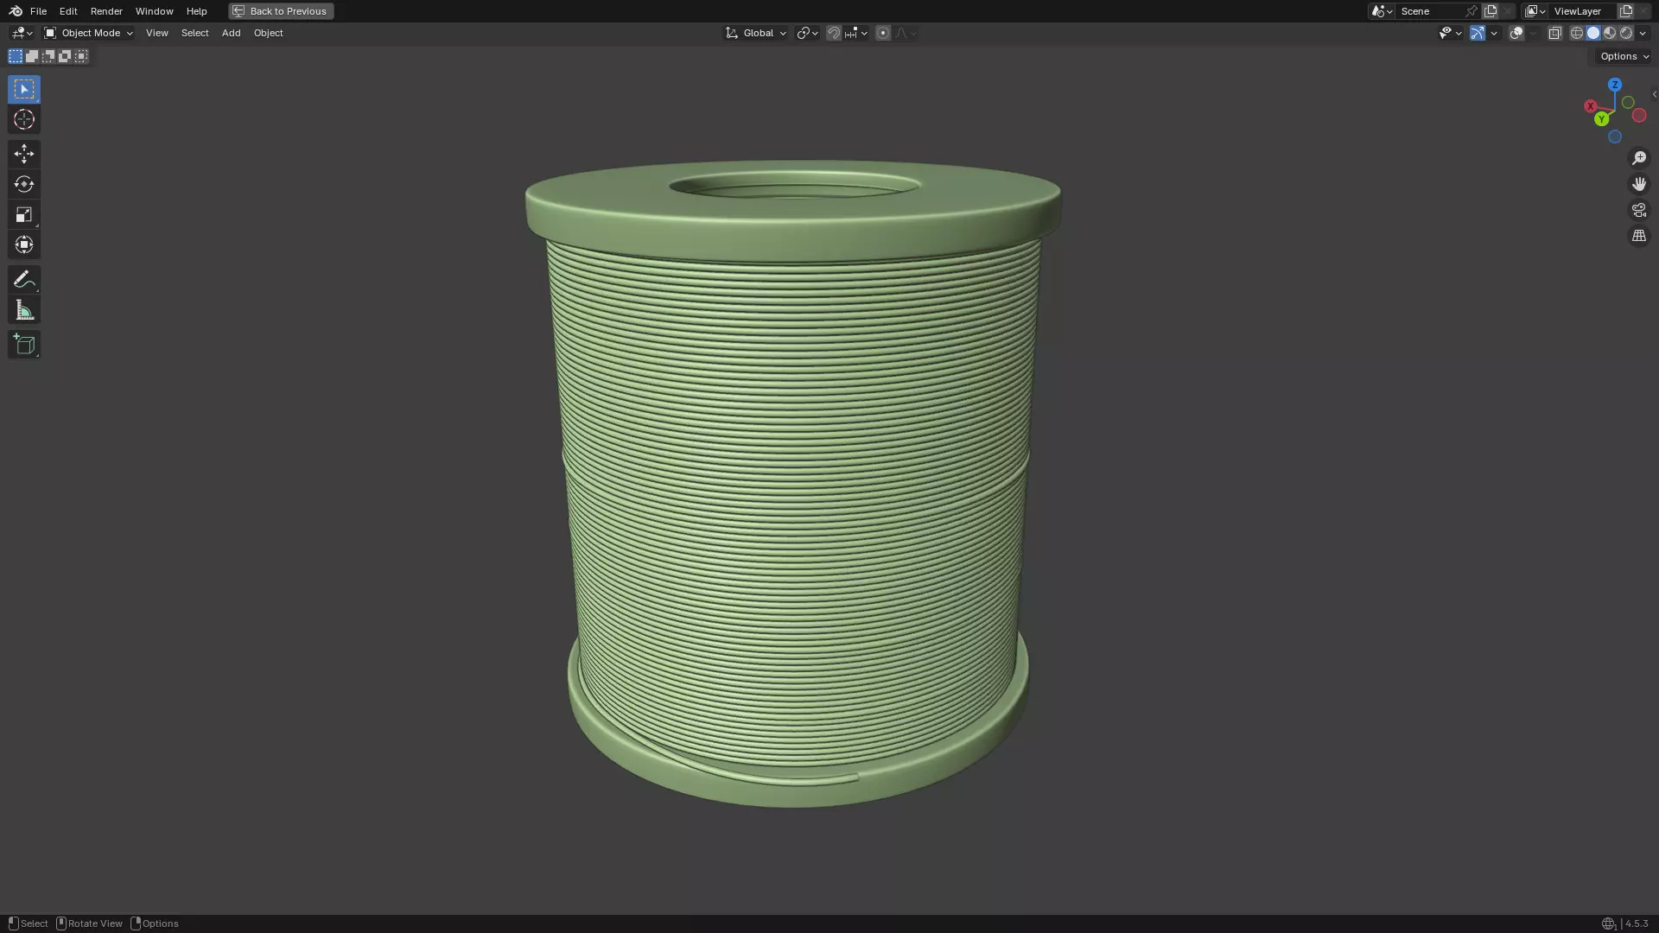Image resolution: width=1659 pixels, height=933 pixels.
Task: Open the viewport Select menu
Action: click(194, 33)
